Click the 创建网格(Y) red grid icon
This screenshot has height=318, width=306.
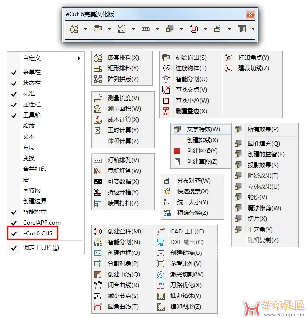coord(177,151)
